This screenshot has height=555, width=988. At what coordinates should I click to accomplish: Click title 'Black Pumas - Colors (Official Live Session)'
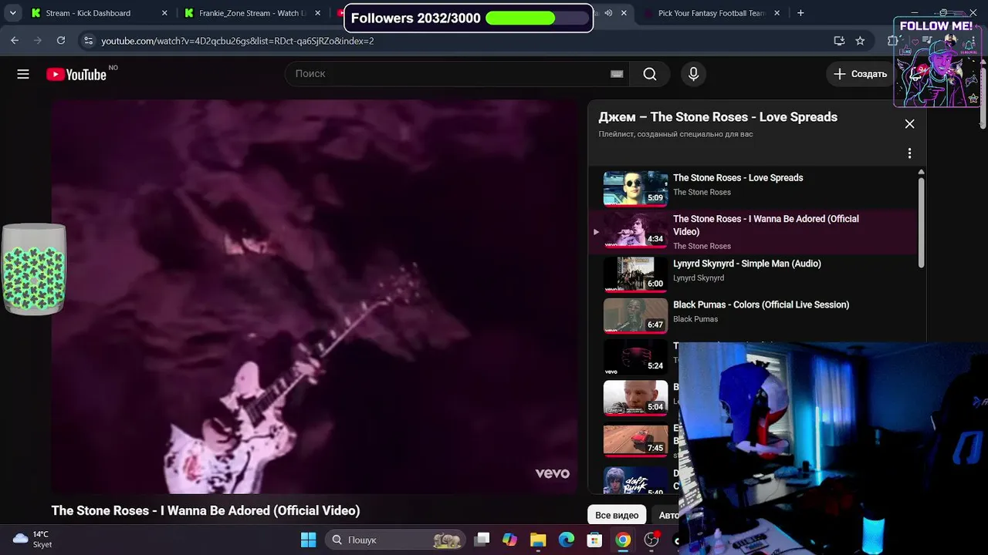761,304
